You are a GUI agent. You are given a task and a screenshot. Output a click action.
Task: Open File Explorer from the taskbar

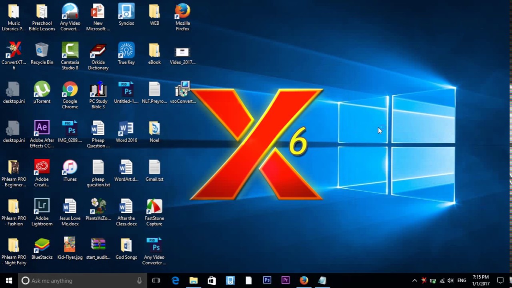[x=194, y=280]
